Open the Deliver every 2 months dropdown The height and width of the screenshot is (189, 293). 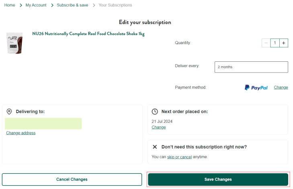(x=251, y=67)
